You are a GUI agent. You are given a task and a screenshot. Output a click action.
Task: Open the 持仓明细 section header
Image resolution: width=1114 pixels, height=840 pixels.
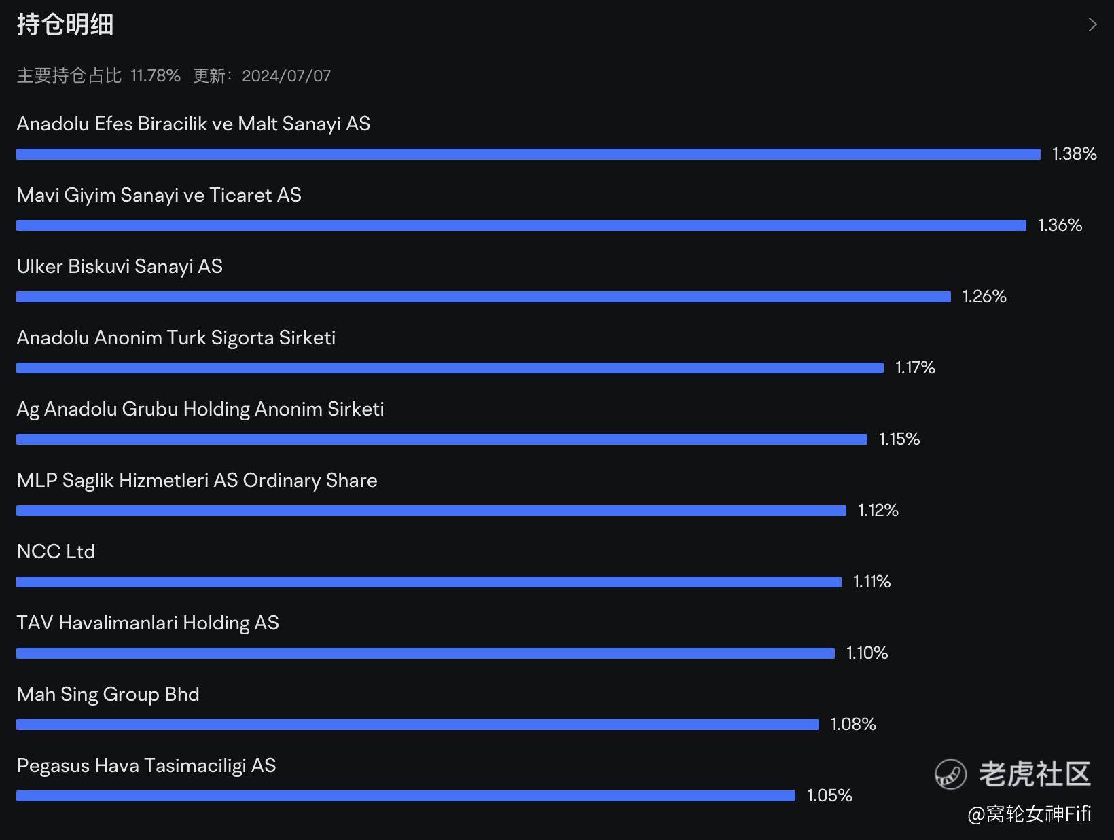[x=65, y=25]
